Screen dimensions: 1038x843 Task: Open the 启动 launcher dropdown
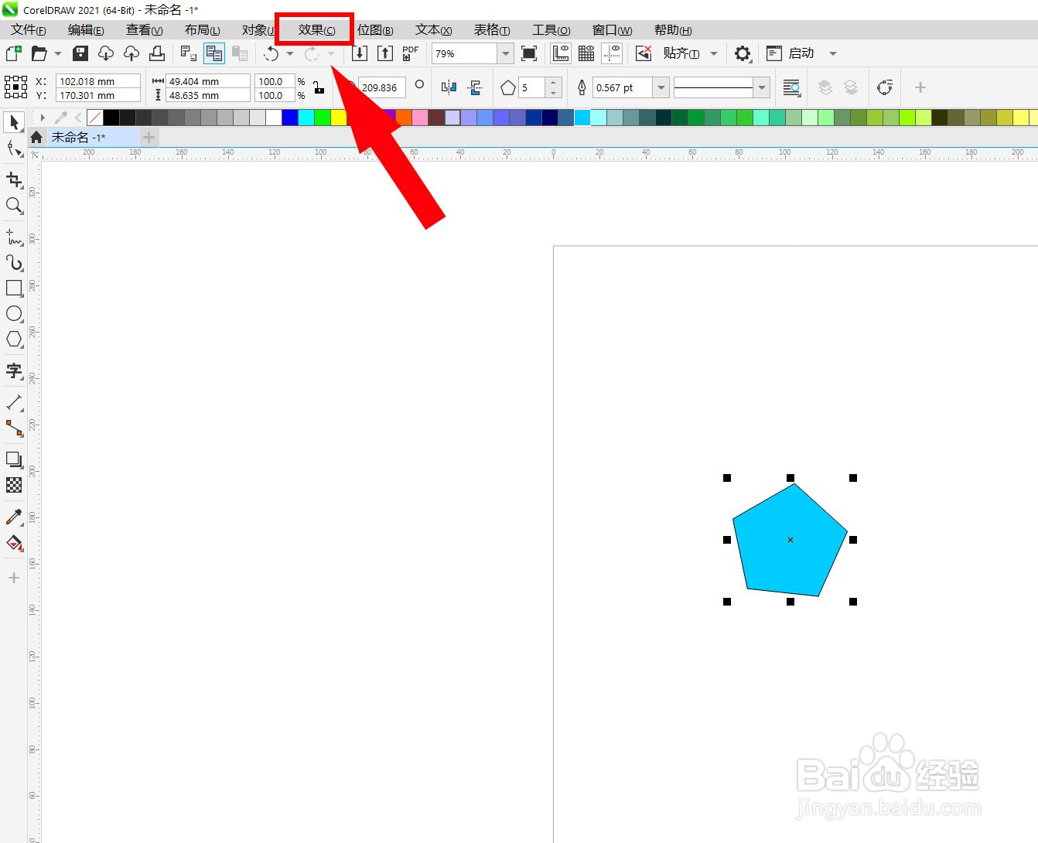click(x=833, y=53)
